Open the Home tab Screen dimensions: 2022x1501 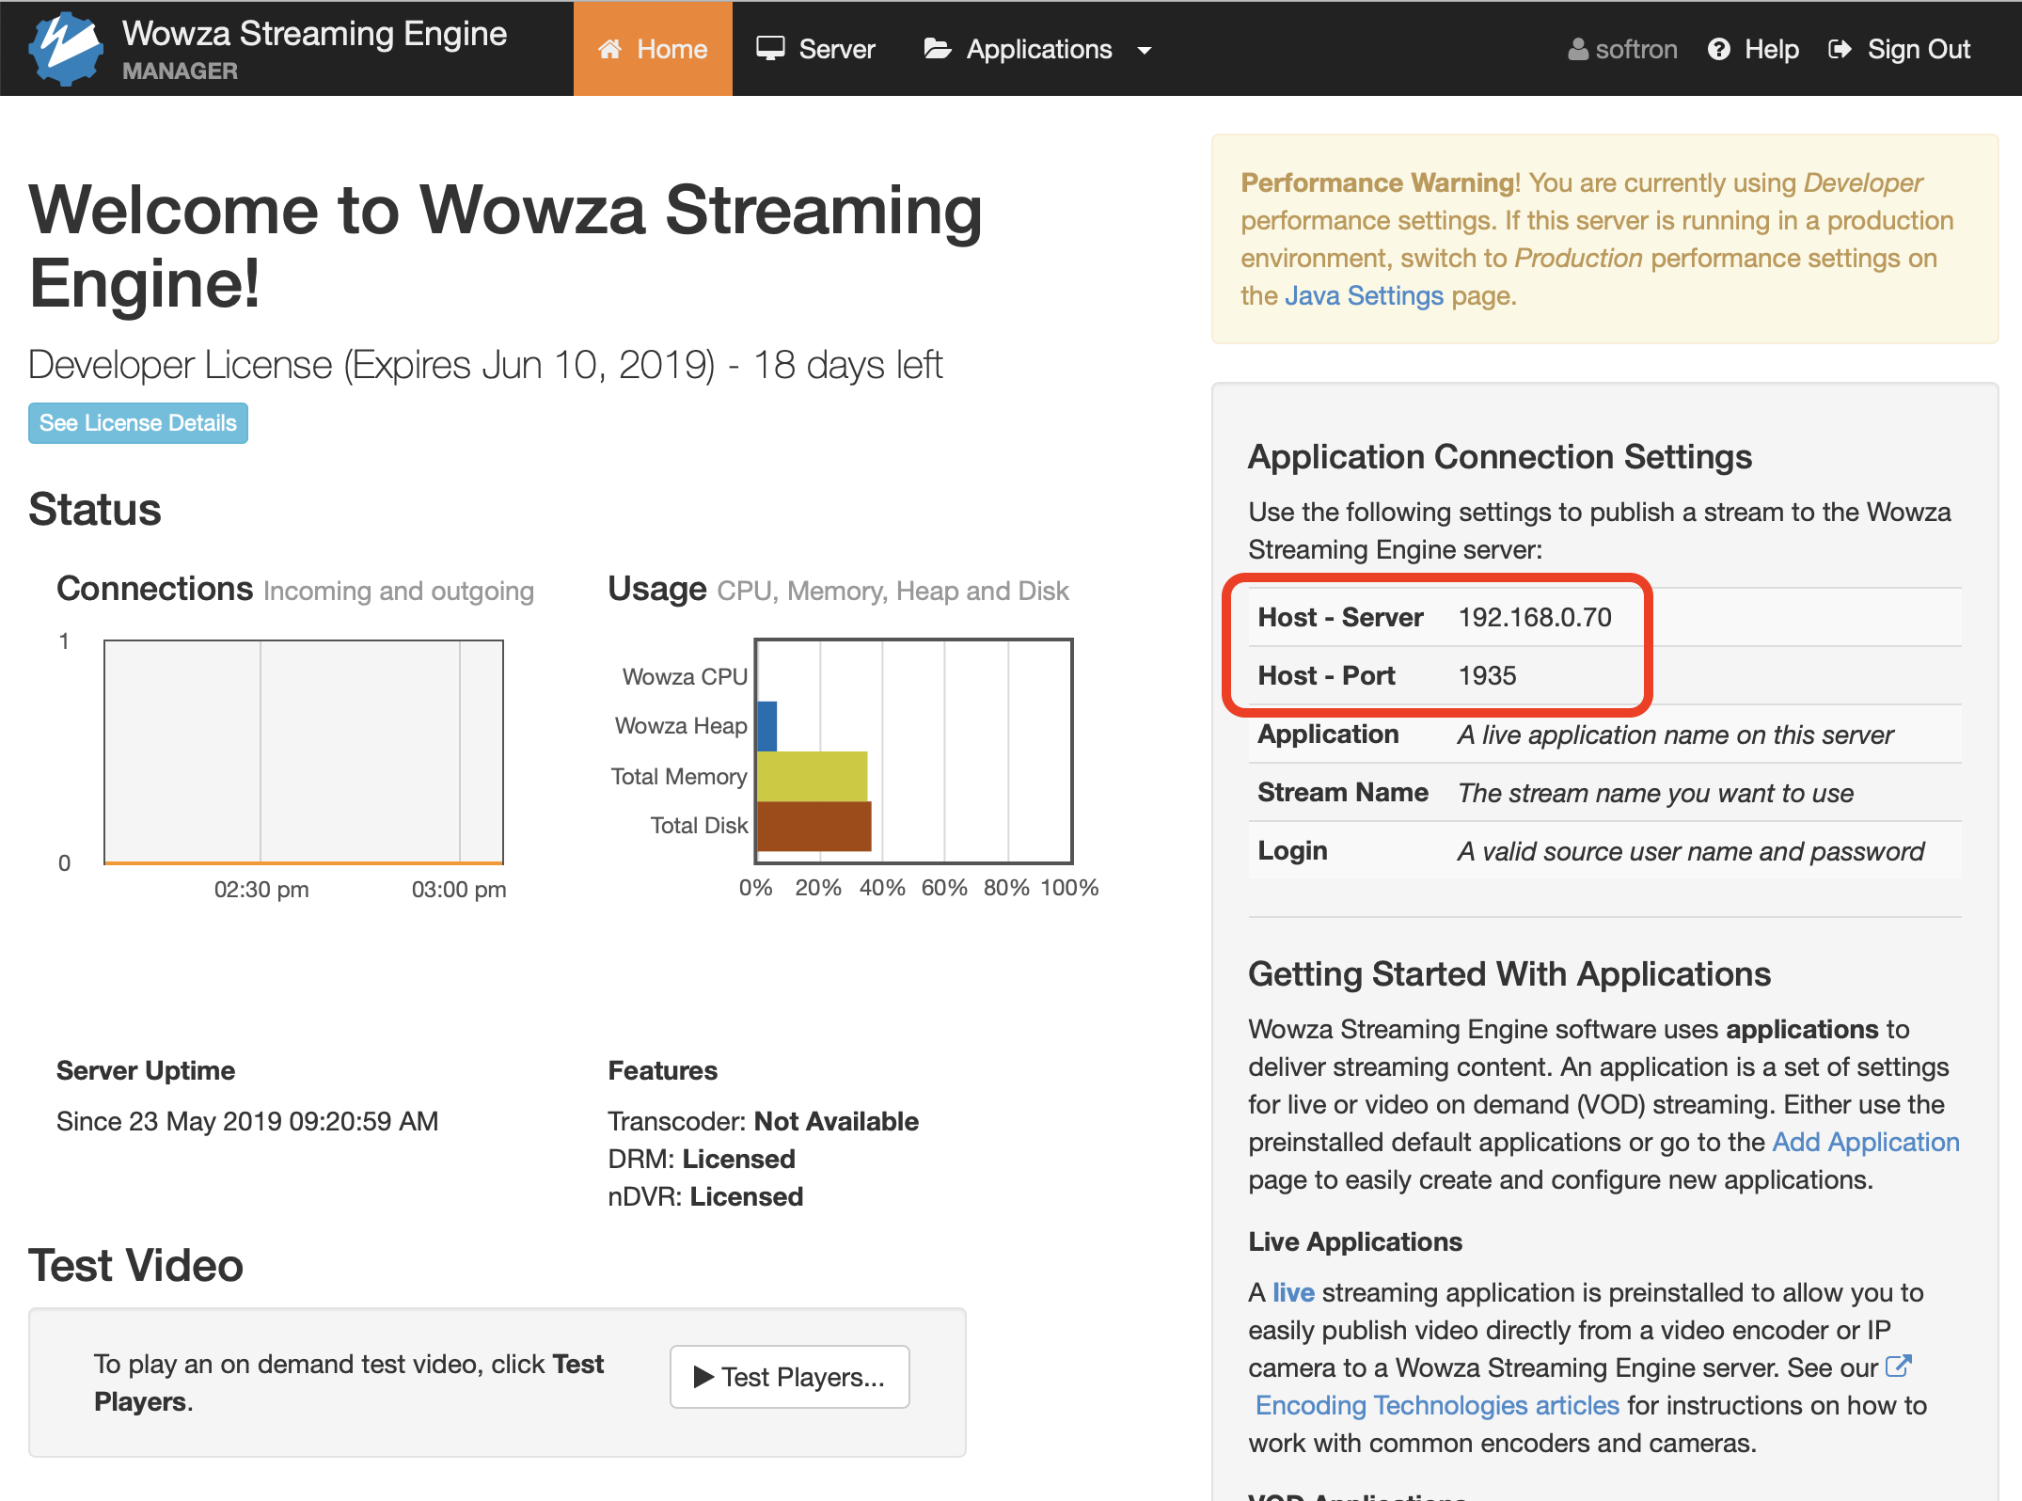[653, 49]
